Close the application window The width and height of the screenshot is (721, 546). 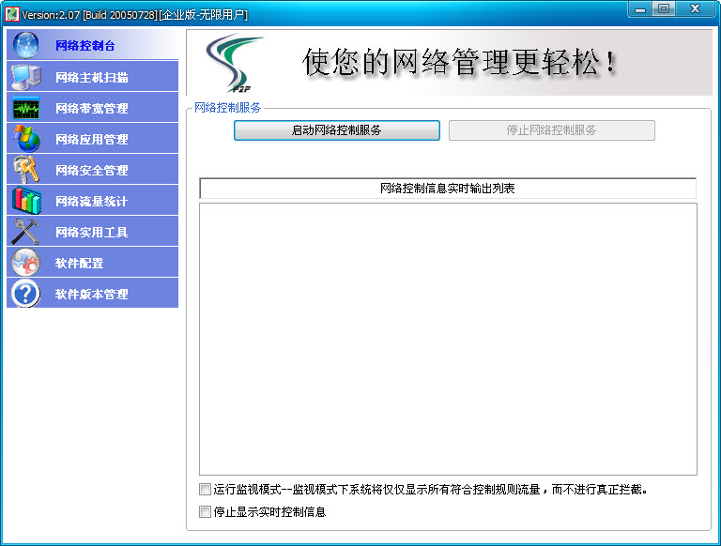695,9
